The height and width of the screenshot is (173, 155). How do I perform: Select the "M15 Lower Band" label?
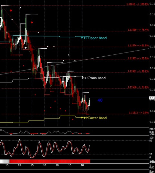tap(94, 118)
